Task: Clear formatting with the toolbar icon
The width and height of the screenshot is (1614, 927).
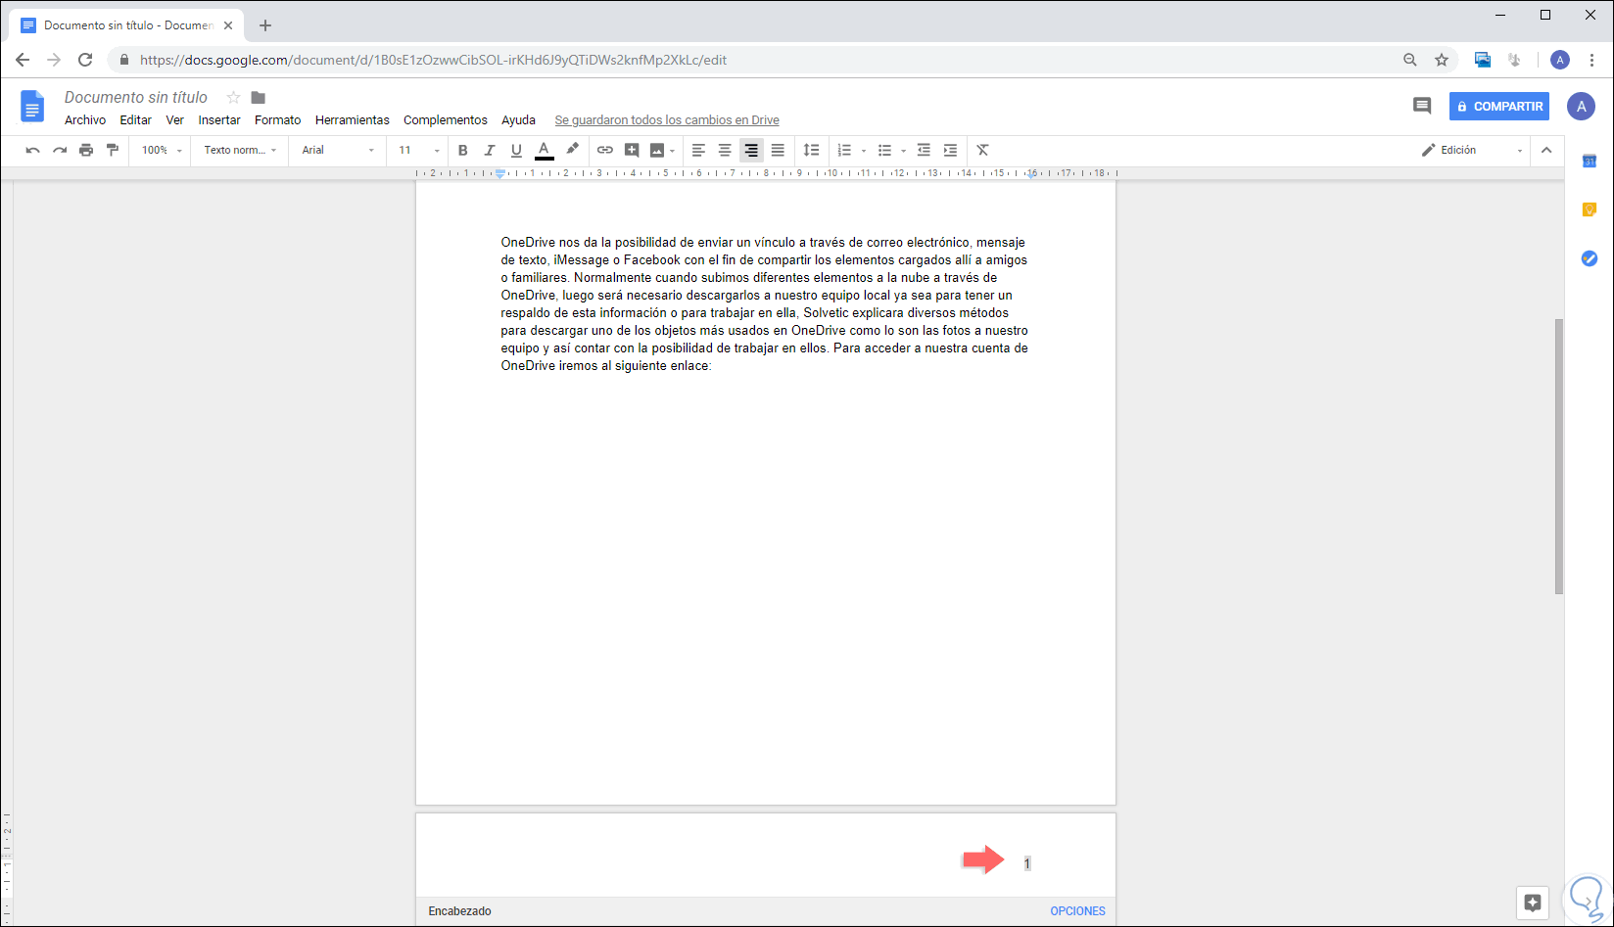Action: pos(982,150)
